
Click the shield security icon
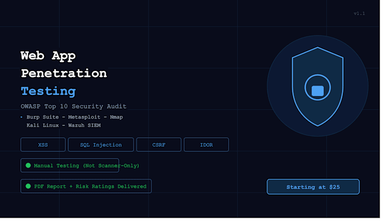point(318,87)
